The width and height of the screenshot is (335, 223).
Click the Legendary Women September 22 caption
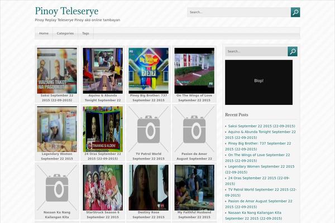(57, 156)
